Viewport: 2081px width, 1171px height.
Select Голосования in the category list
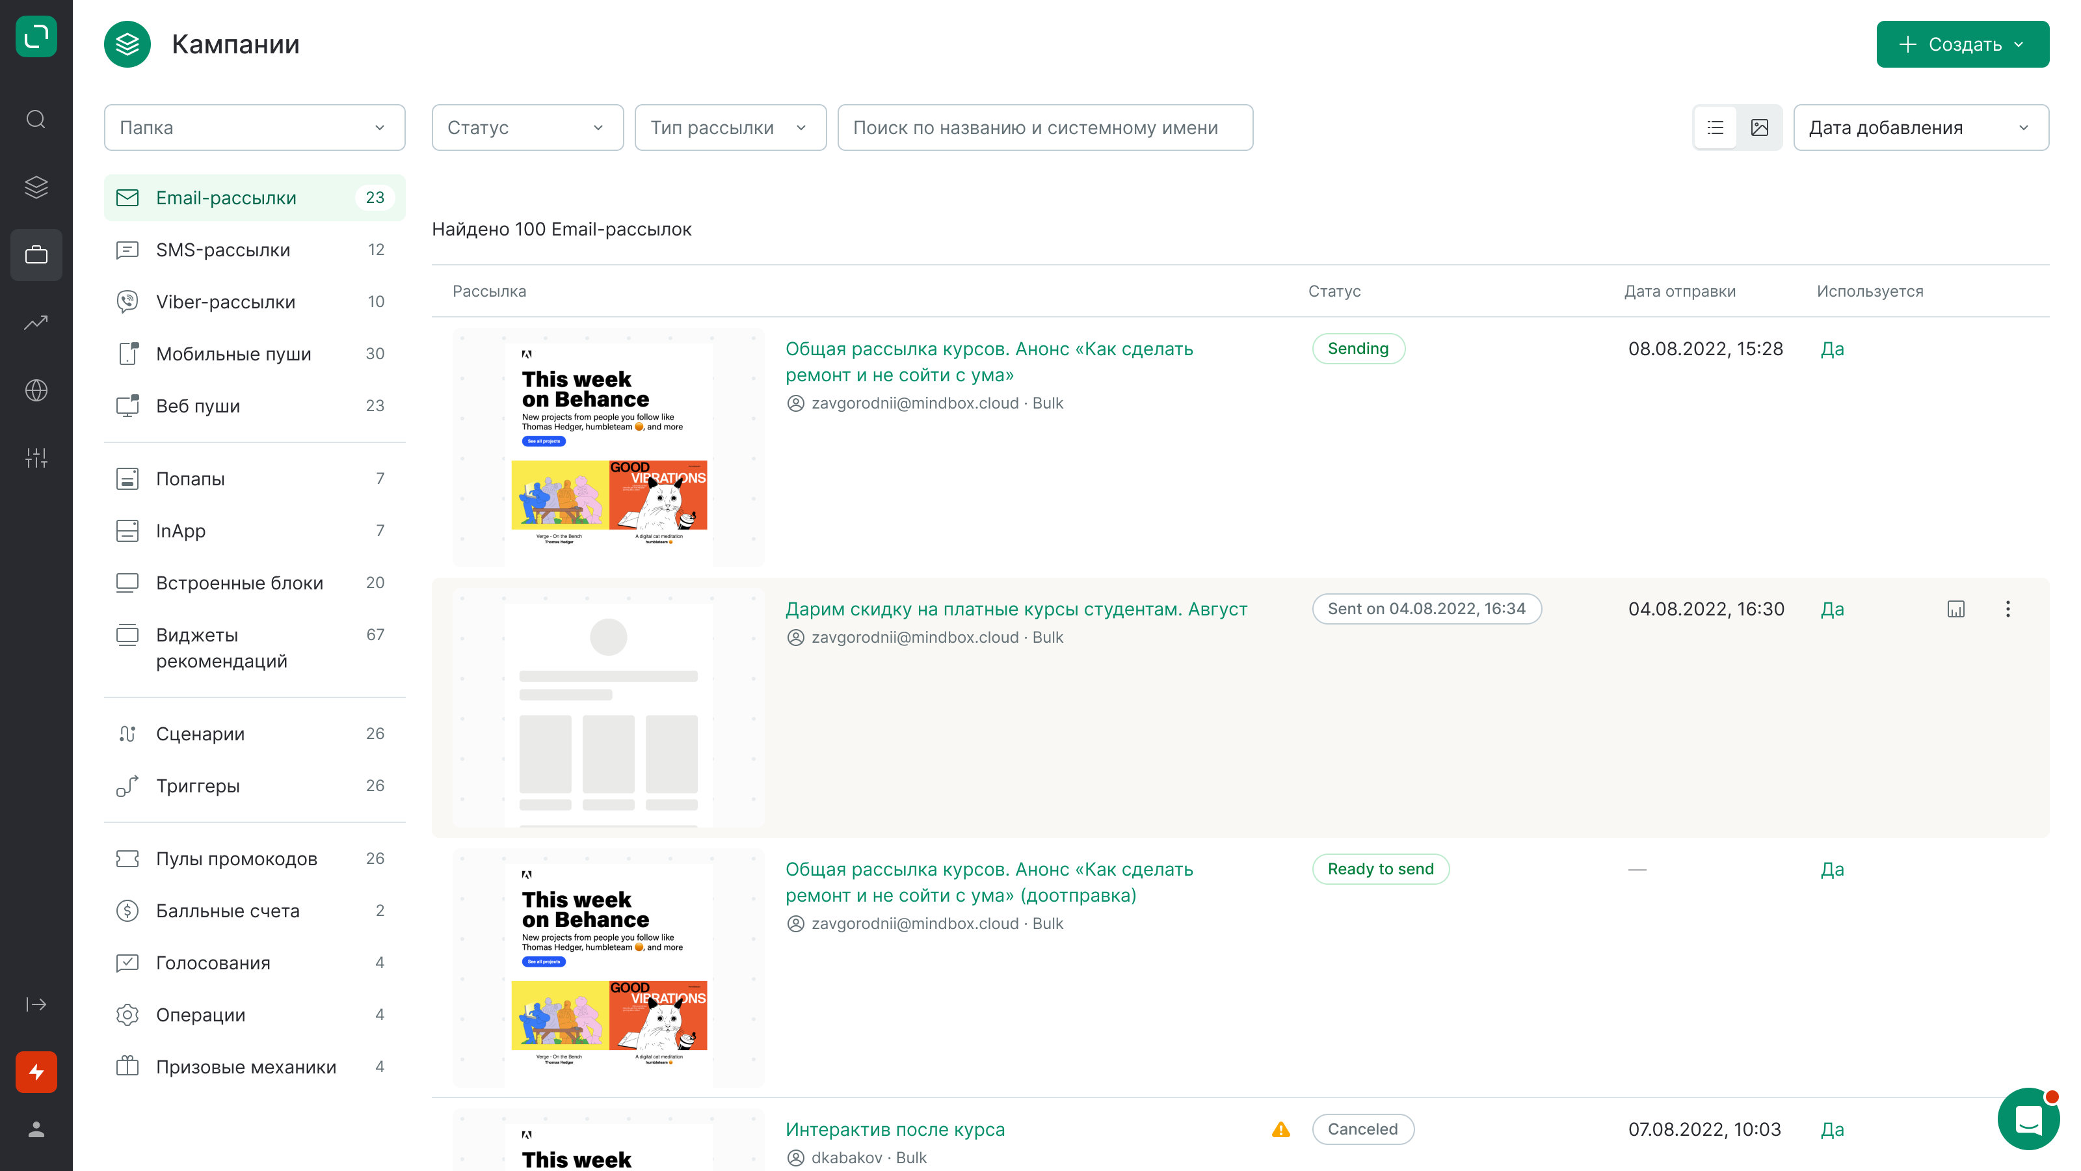(x=254, y=963)
